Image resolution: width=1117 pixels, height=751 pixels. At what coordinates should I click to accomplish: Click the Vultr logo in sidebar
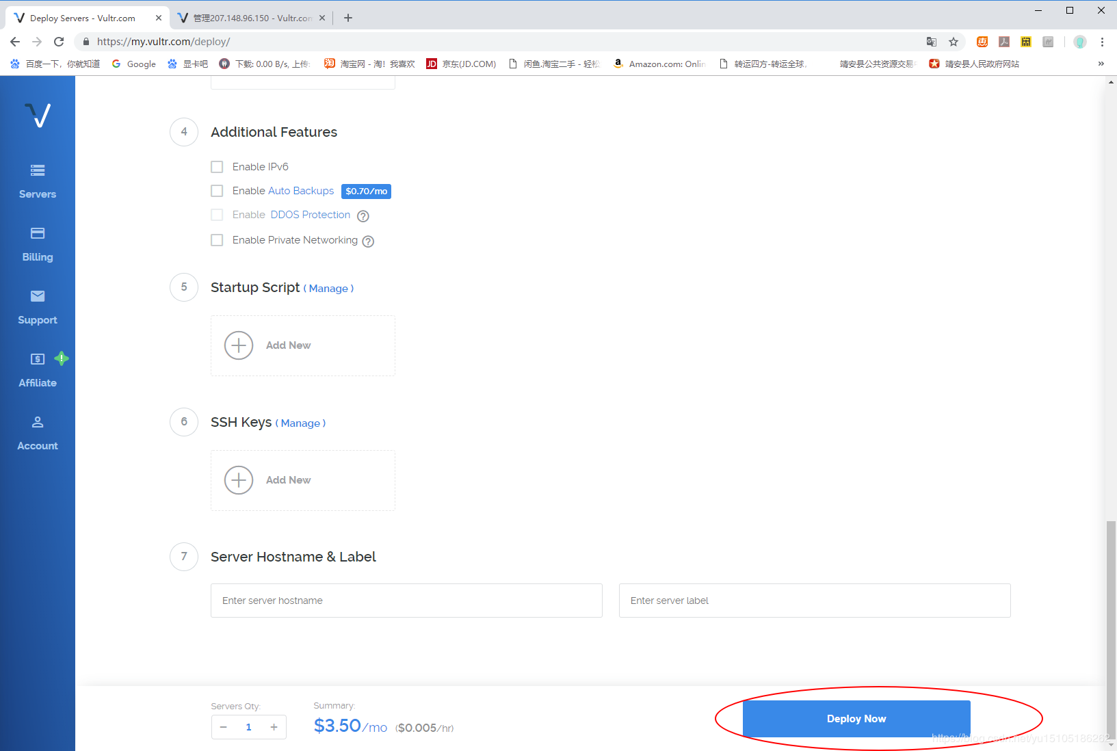[38, 115]
